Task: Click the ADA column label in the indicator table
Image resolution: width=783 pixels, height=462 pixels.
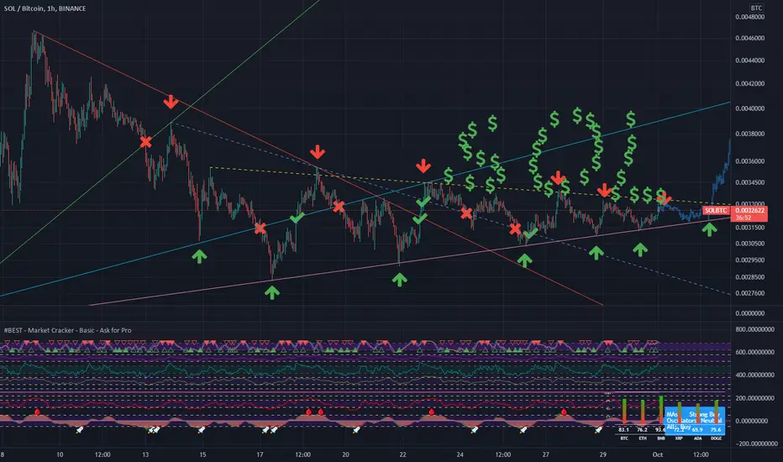Action: 697,438
